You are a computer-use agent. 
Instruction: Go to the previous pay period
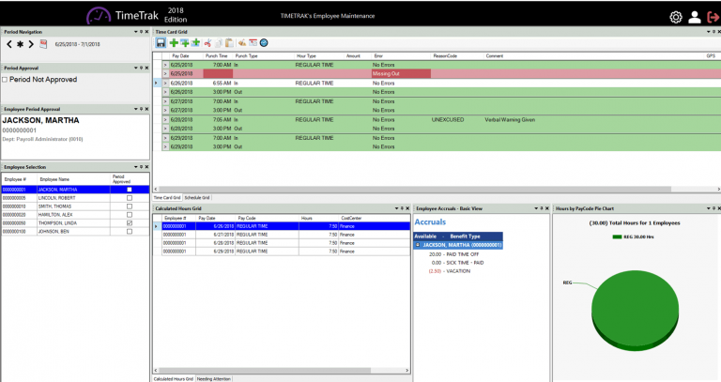9,44
